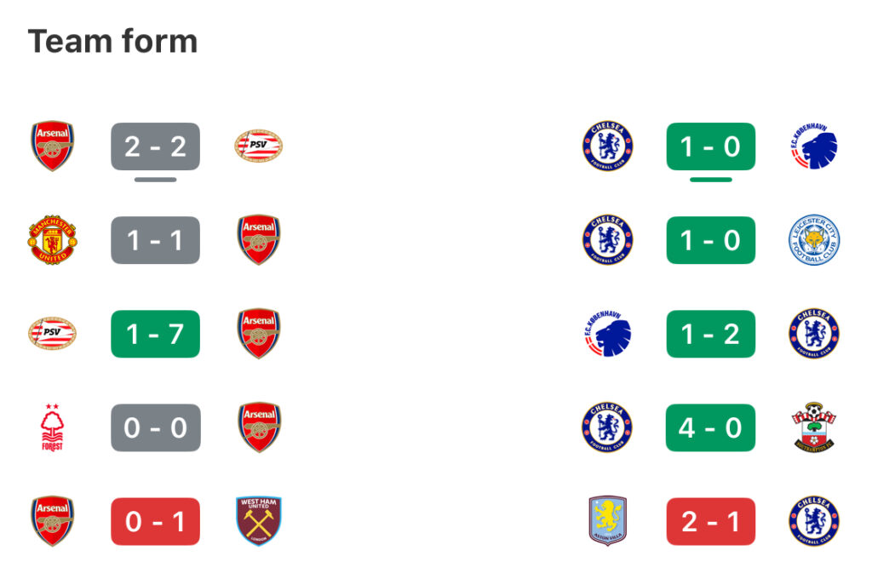872x579 pixels.
Task: Open the Manchester United team crest
Action: pos(52,240)
